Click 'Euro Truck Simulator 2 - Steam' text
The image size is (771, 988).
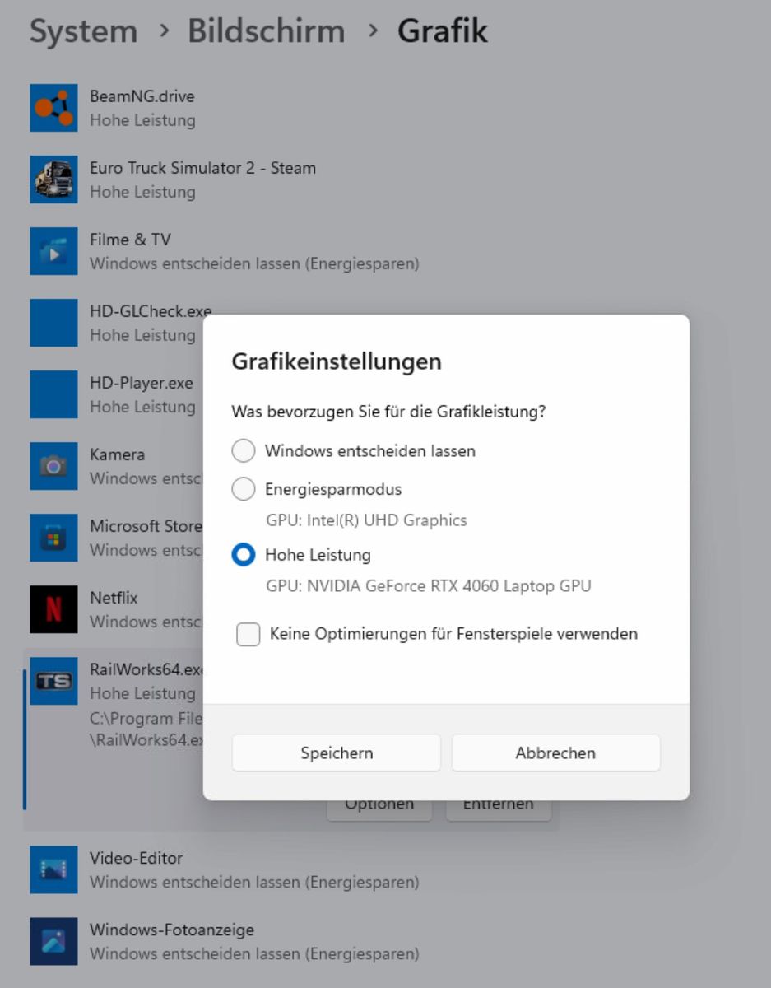[x=202, y=168]
